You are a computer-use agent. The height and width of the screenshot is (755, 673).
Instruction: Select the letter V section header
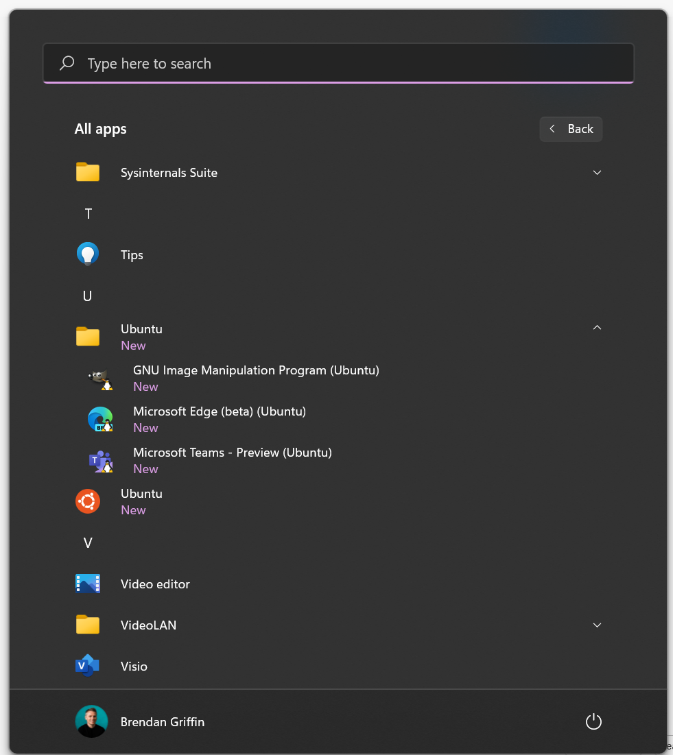click(x=88, y=543)
